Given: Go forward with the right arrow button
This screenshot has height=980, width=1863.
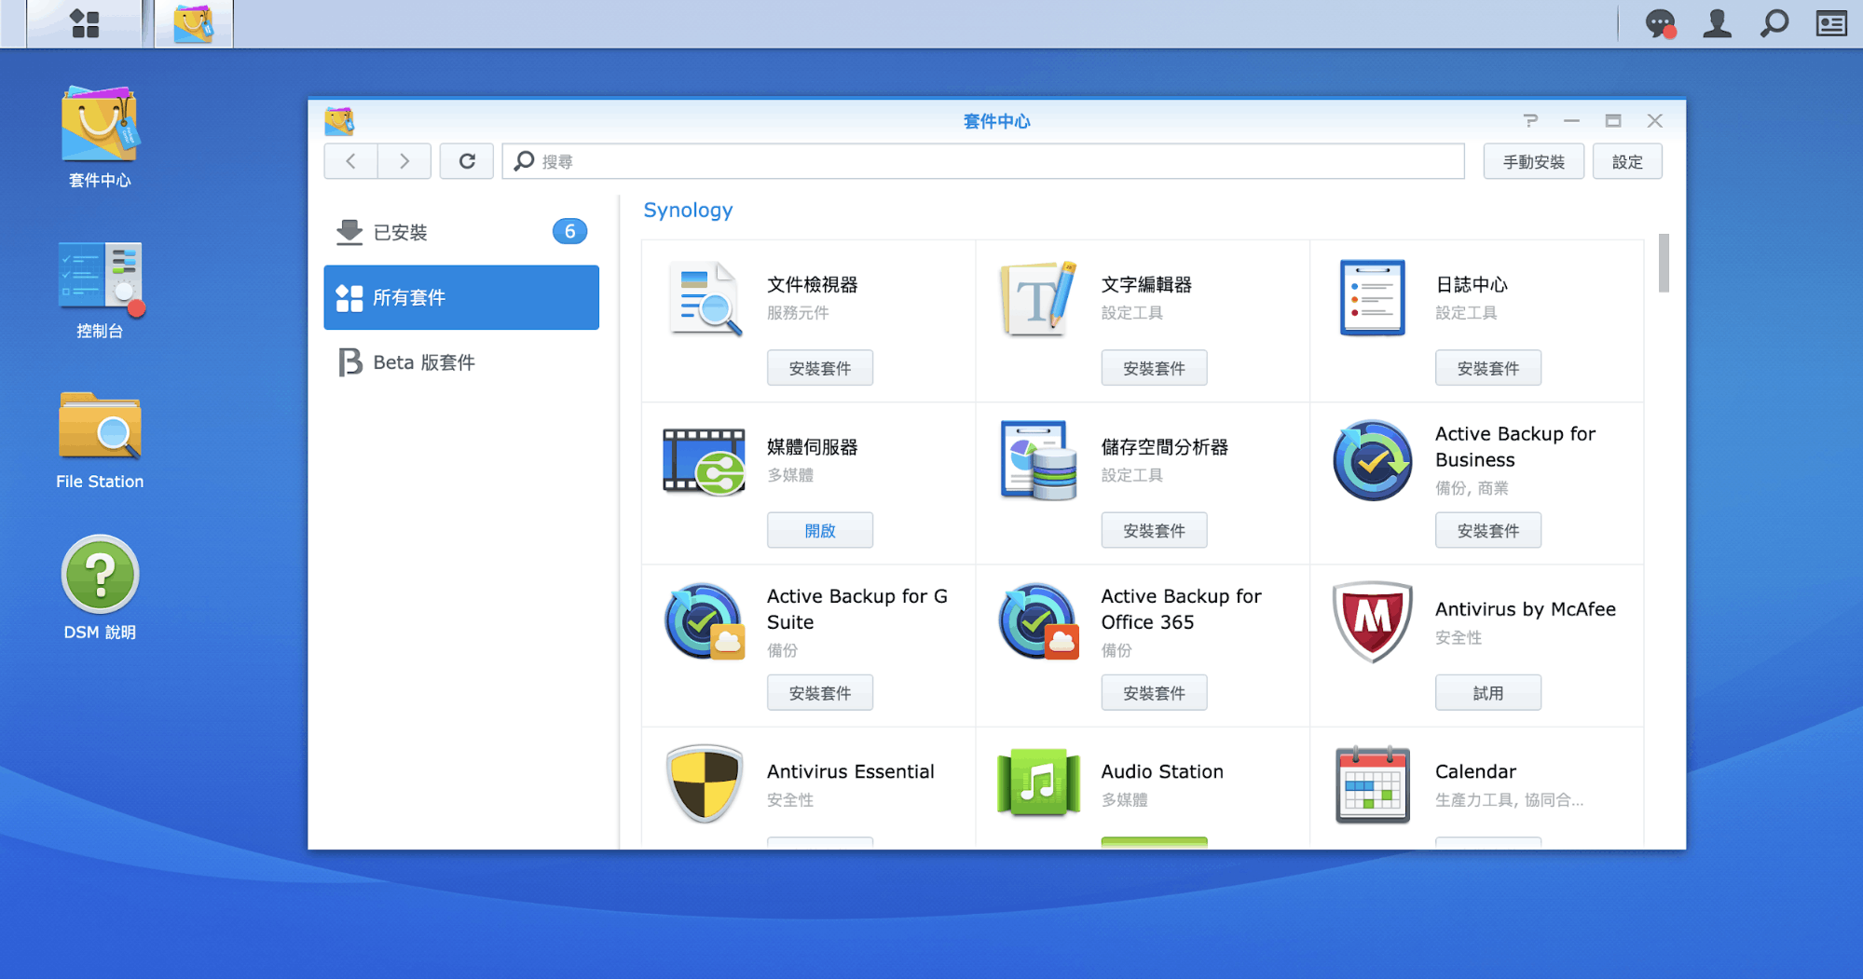Looking at the screenshot, I should tap(404, 161).
